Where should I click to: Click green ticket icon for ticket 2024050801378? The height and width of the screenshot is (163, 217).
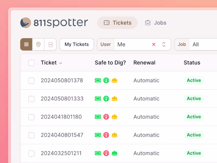[x=98, y=80]
